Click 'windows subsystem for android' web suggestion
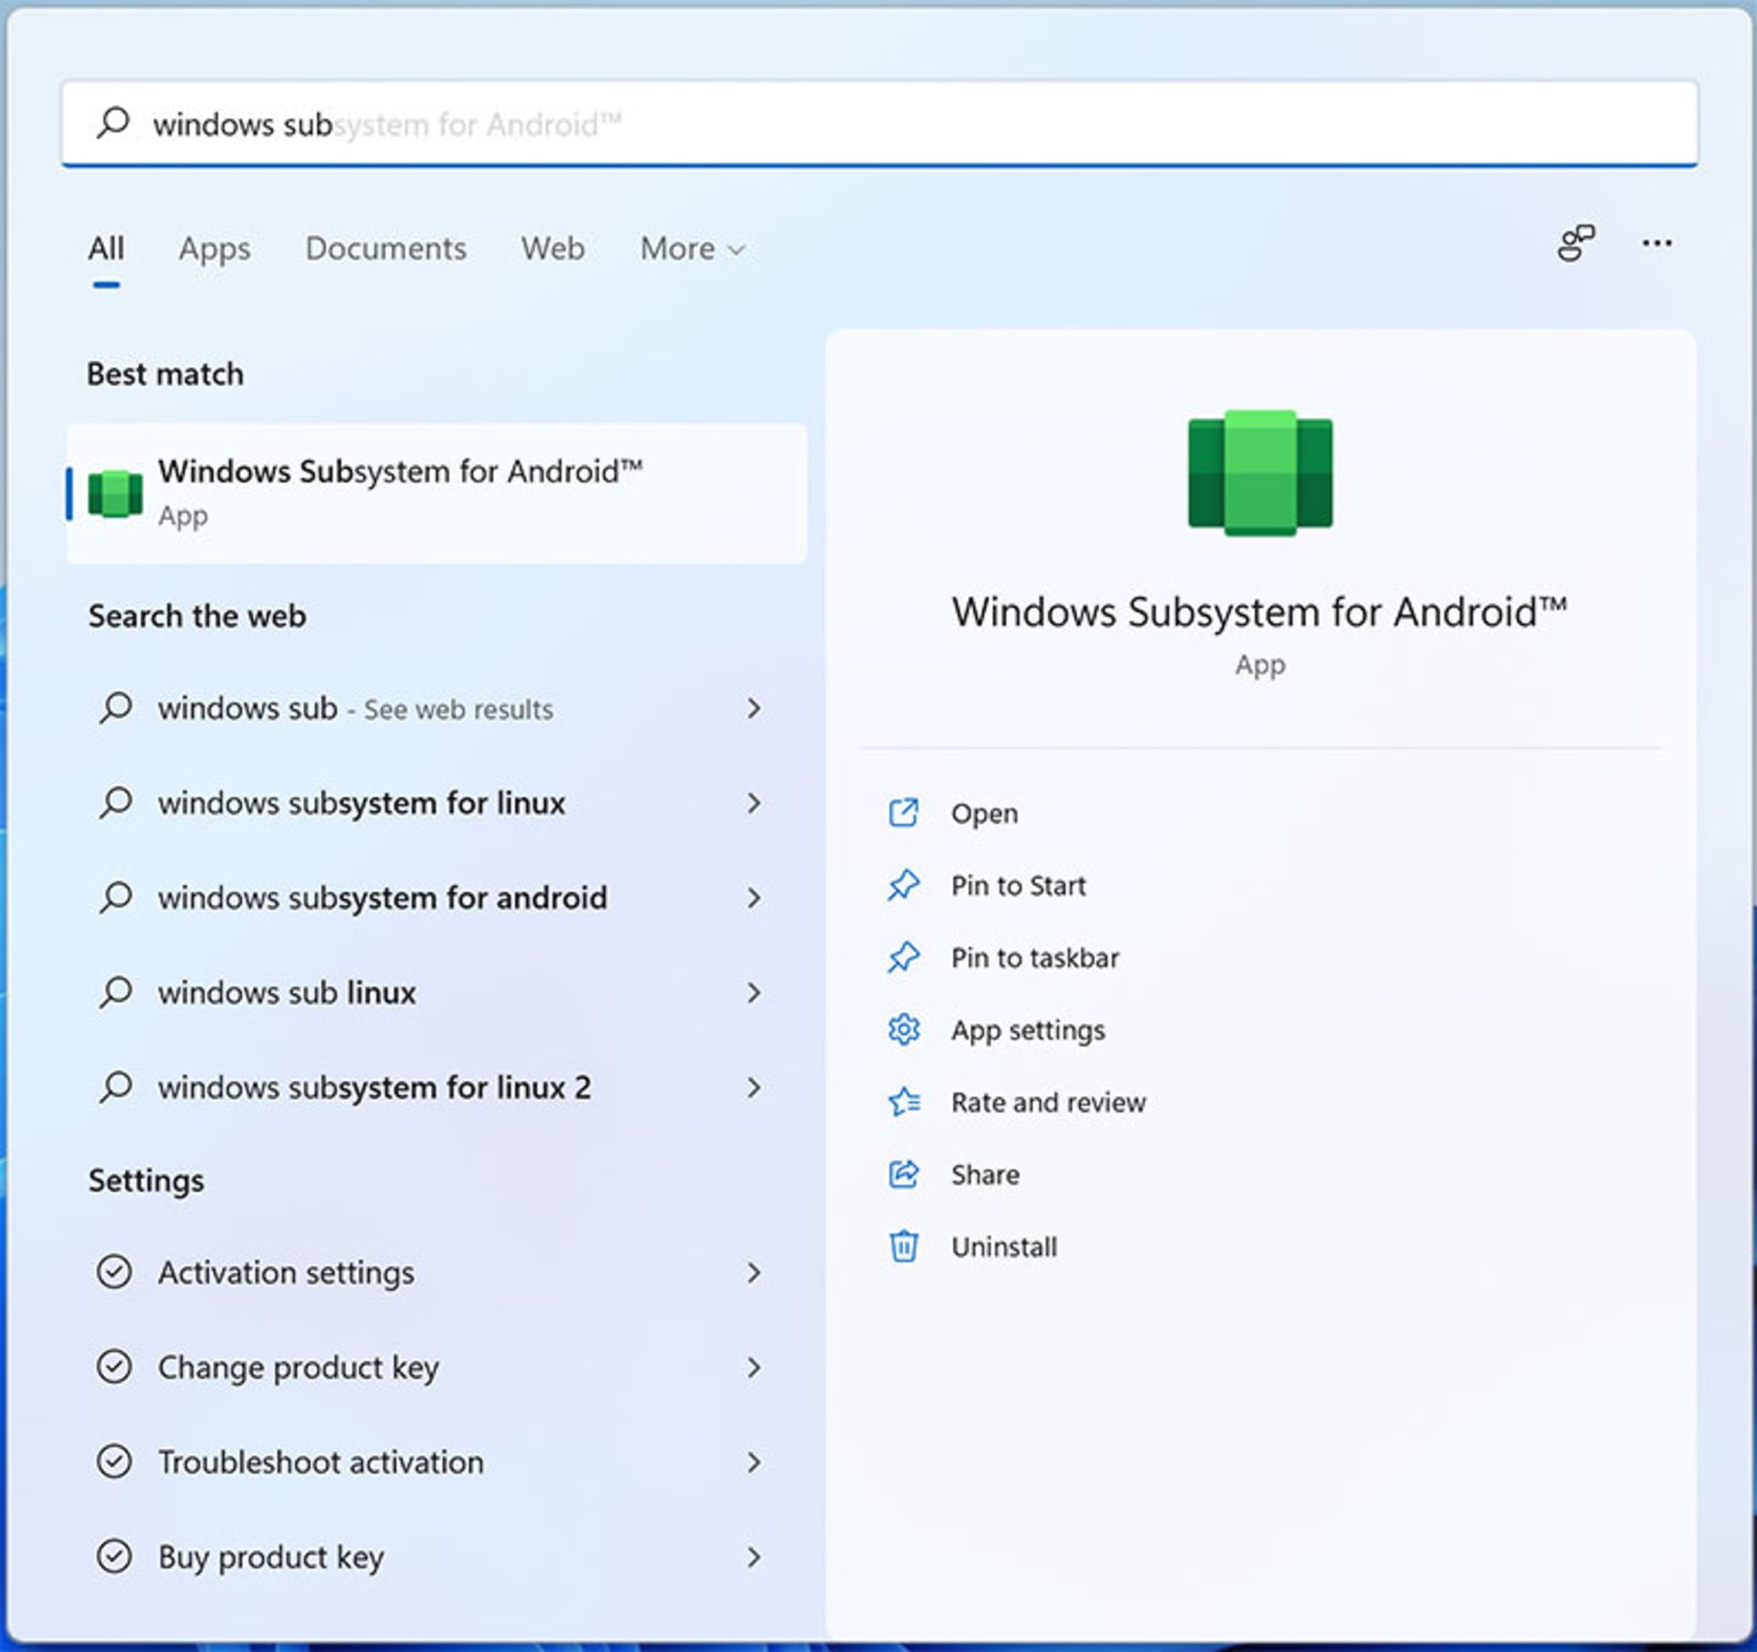Viewport: 1757px width, 1652px height. click(x=383, y=898)
